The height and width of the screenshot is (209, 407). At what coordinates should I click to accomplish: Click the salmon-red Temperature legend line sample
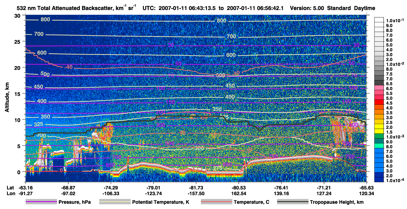(x=216, y=202)
